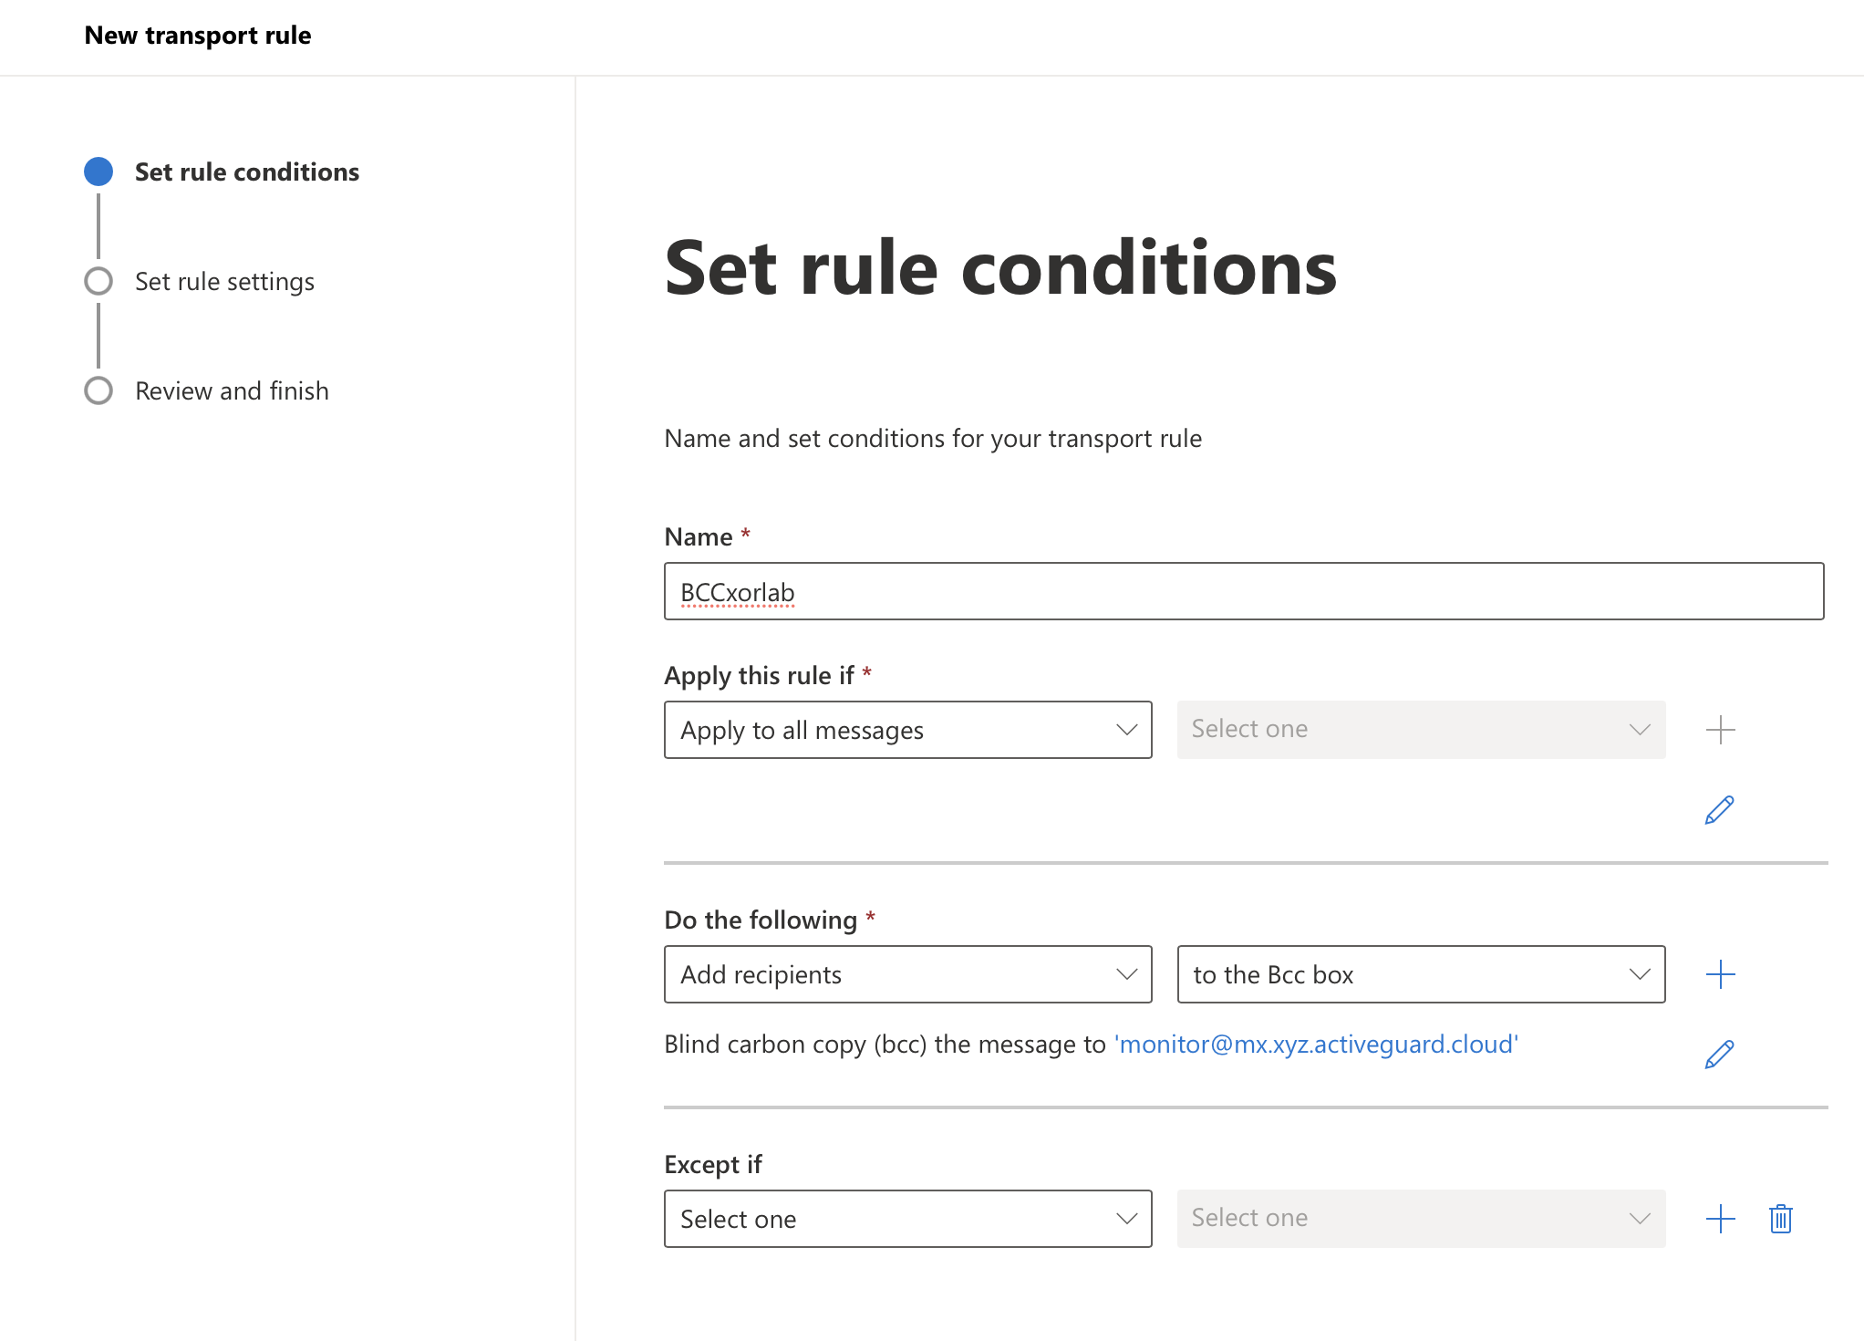Screen dimensions: 1864x1341
Task: Add another action with the plus icon beside 'Do the following'
Action: [1720, 974]
